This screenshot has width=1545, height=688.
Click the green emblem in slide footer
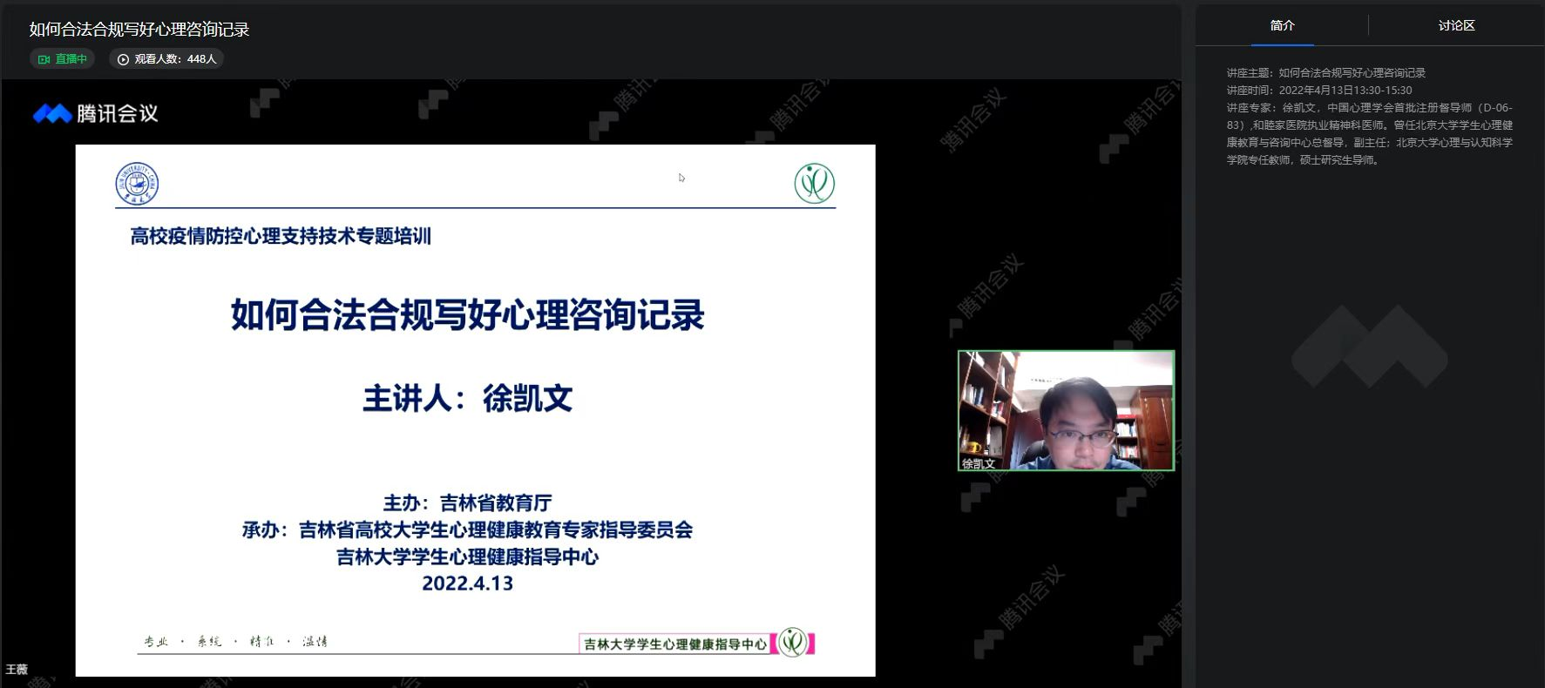tap(792, 643)
